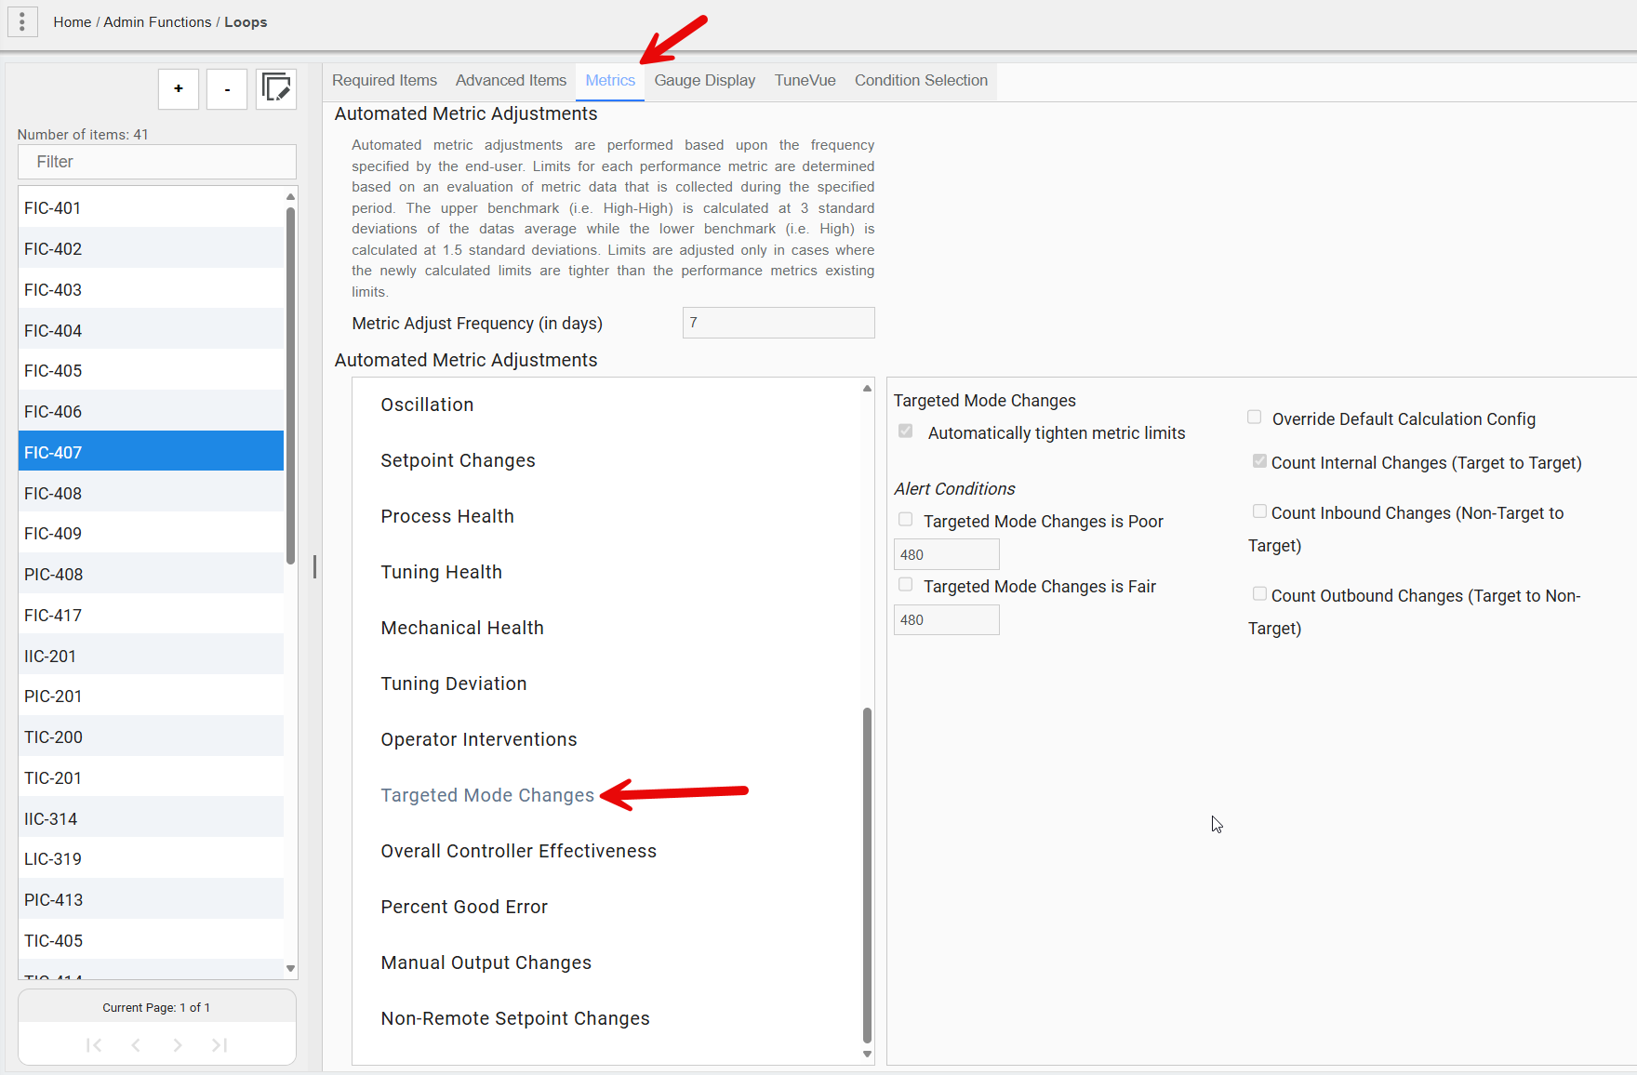Select the Metrics tab
Screen dimensions: 1637x1075
pos(610,81)
